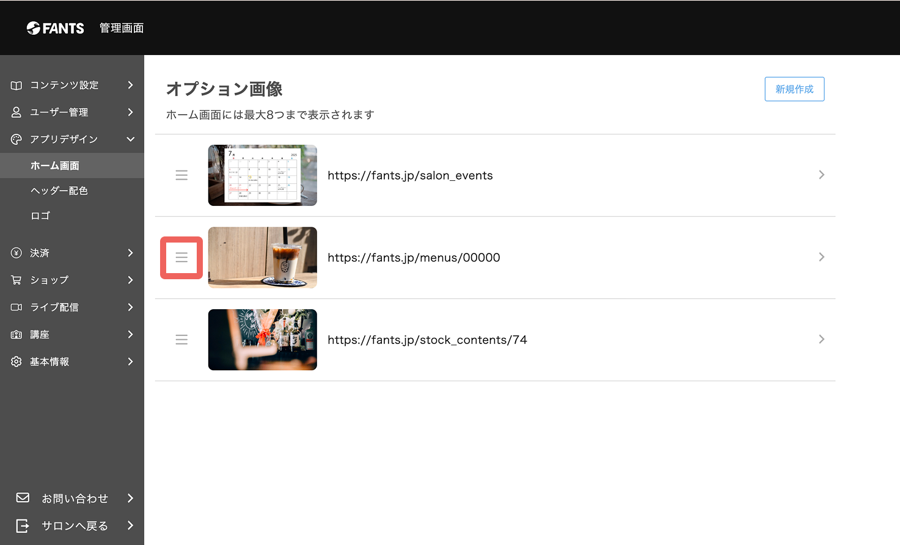Click the FANTS logo in header
This screenshot has width=900, height=545.
pos(56,28)
